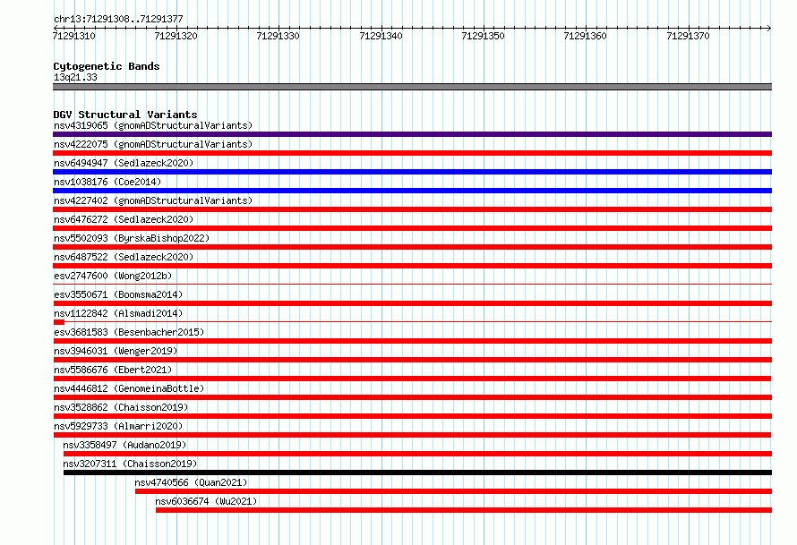This screenshot has width=797, height=545.
Task: Click the Cytogenetic Bands track title
Action: click(x=107, y=66)
